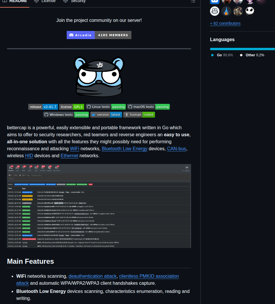This screenshot has height=304, width=275.
Task: Open the Linux tests passing badge
Action: (x=106, y=107)
